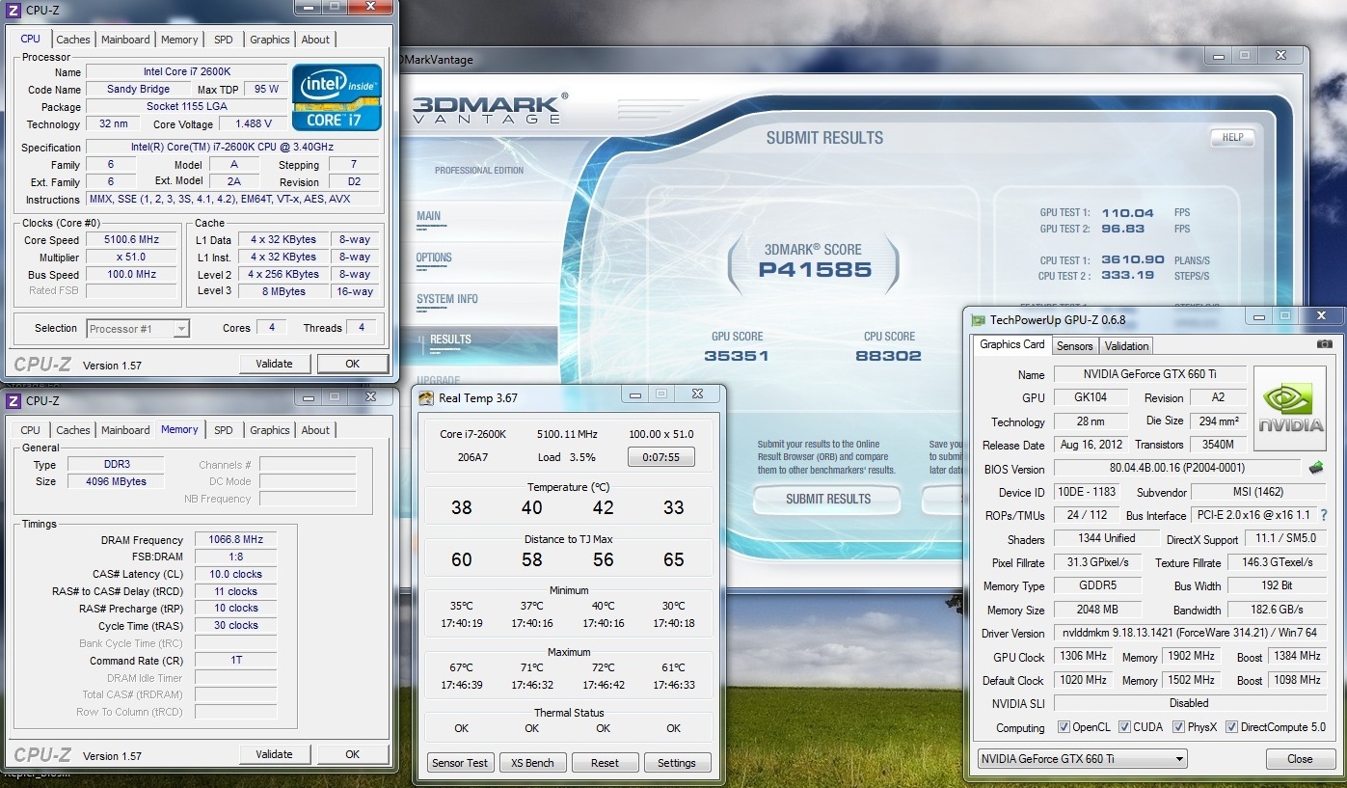This screenshot has height=788, width=1347.
Task: Switch to the Caches tab in the top CPU-Z window
Action: [73, 40]
